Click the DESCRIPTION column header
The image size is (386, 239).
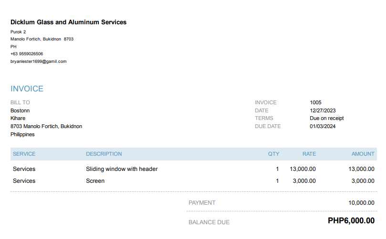[x=104, y=154]
